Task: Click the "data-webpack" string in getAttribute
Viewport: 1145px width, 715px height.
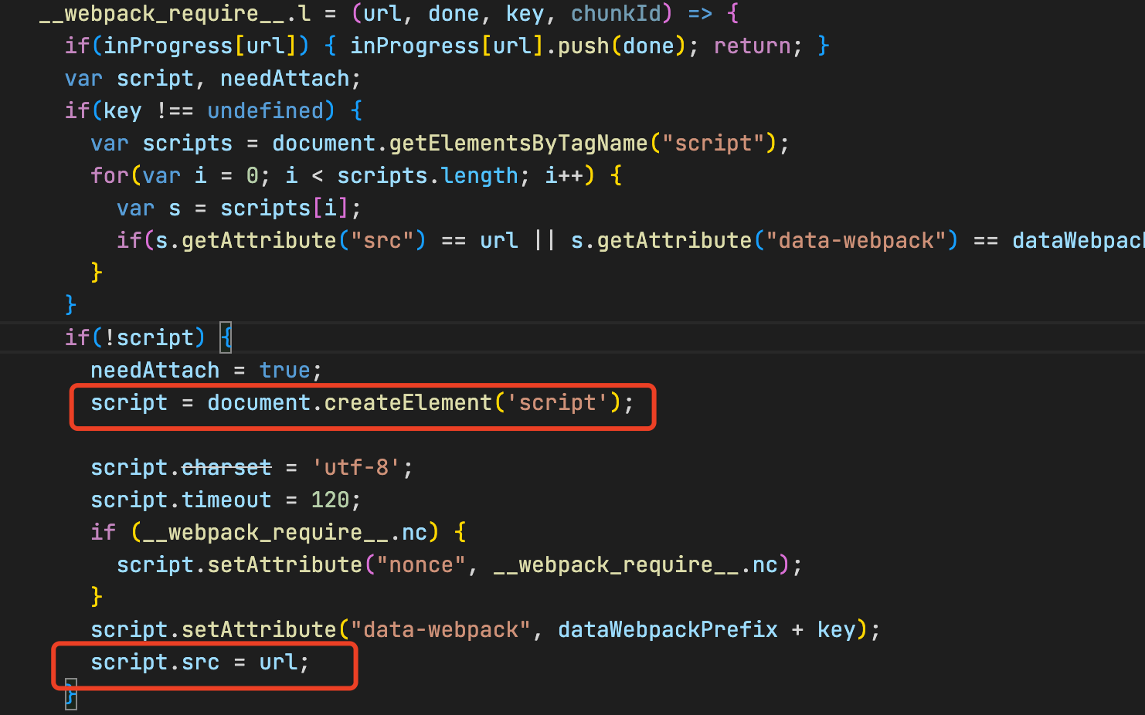Action: [x=858, y=240]
